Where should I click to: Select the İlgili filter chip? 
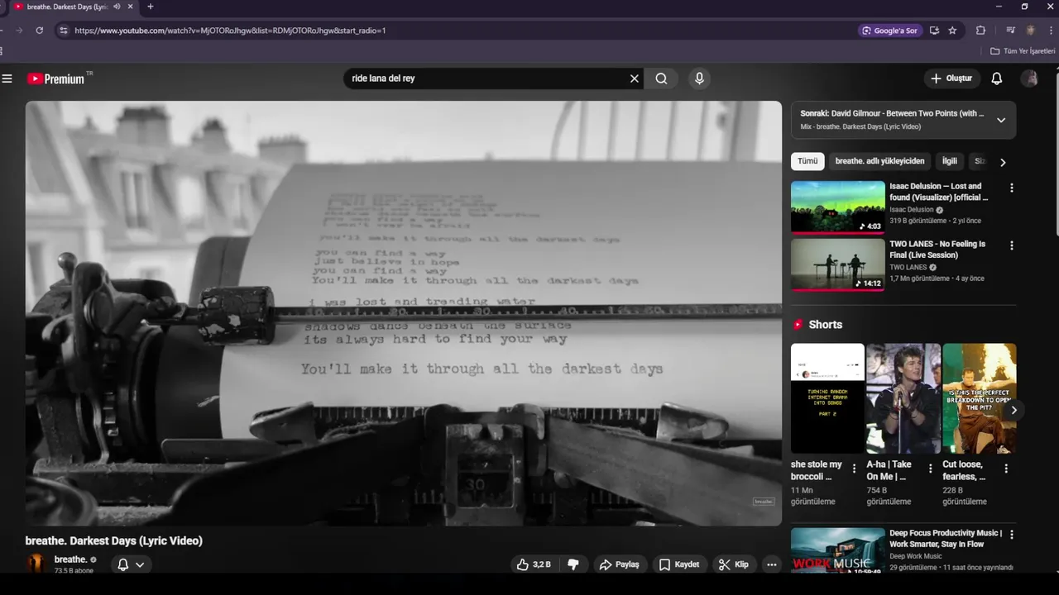pos(950,161)
